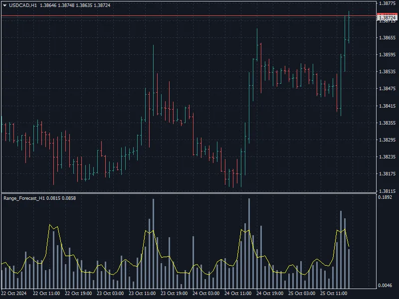The height and width of the screenshot is (299, 399).
Task: Select the Range_Forecast_H1 indicator label
Action: tap(24, 197)
